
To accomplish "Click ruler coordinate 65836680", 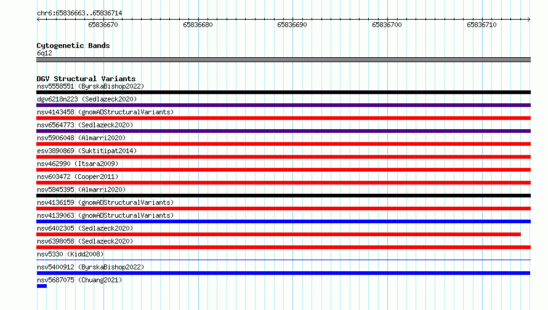I will 198,25.
